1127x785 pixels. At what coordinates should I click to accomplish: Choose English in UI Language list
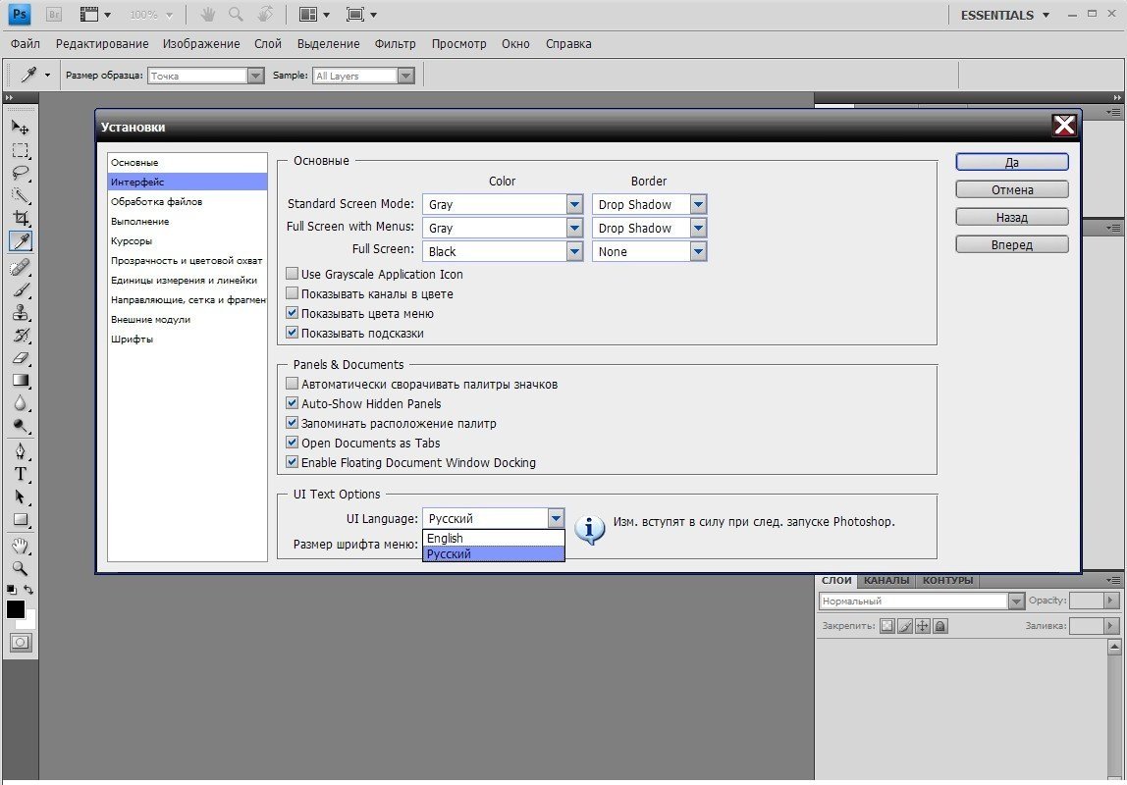pos(493,539)
